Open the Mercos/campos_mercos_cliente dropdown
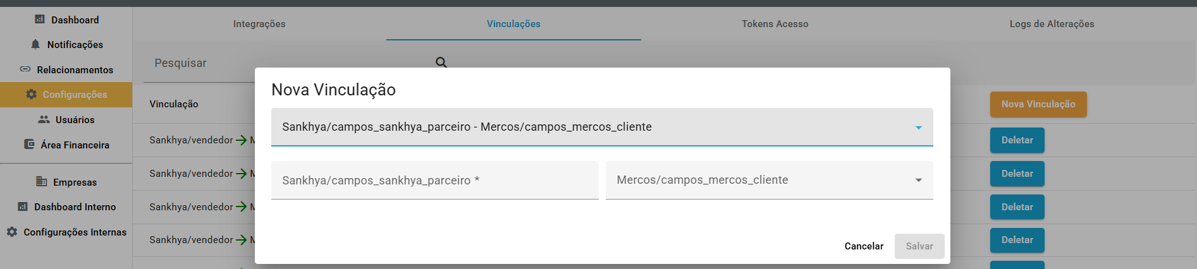1197x269 pixels. click(x=759, y=180)
